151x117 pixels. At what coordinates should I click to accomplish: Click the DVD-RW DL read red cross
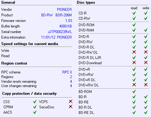134,52
